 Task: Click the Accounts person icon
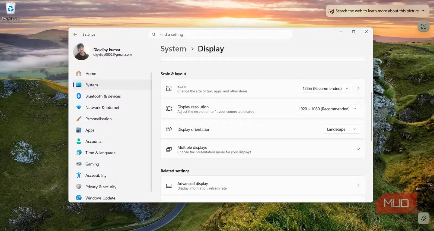(x=79, y=141)
